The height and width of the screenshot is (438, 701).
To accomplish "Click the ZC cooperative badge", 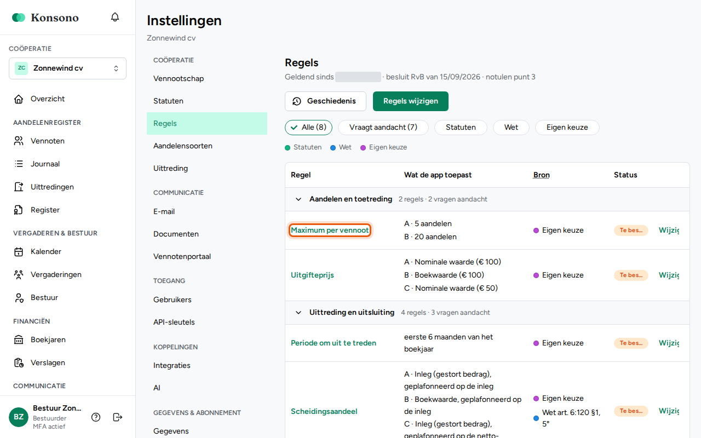I will point(21,68).
